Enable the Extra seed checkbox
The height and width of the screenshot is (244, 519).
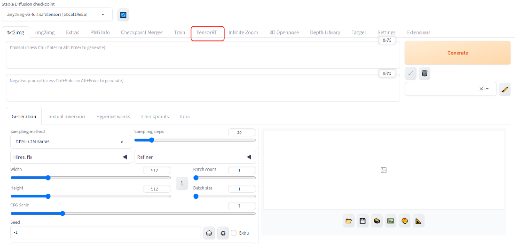pyautogui.click(x=234, y=233)
